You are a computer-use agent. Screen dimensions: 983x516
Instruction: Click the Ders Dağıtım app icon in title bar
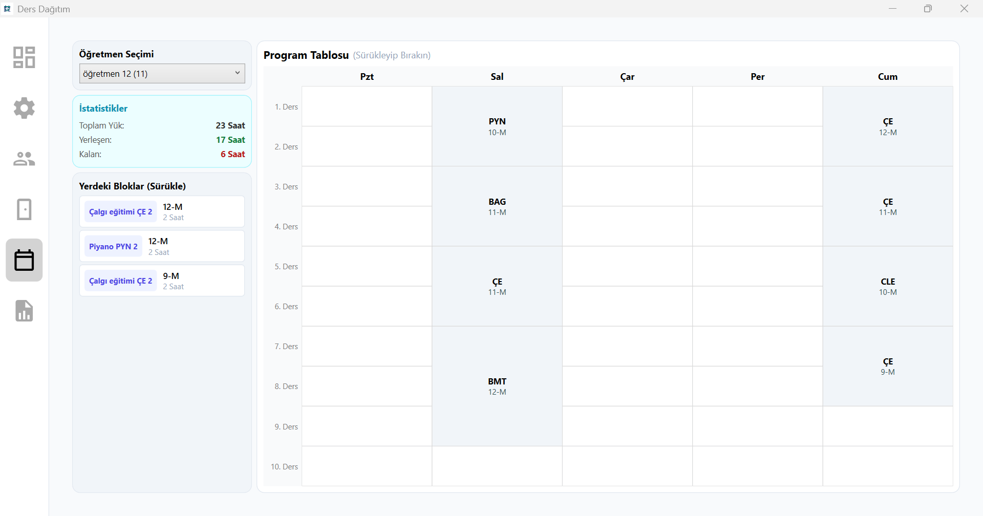click(7, 9)
